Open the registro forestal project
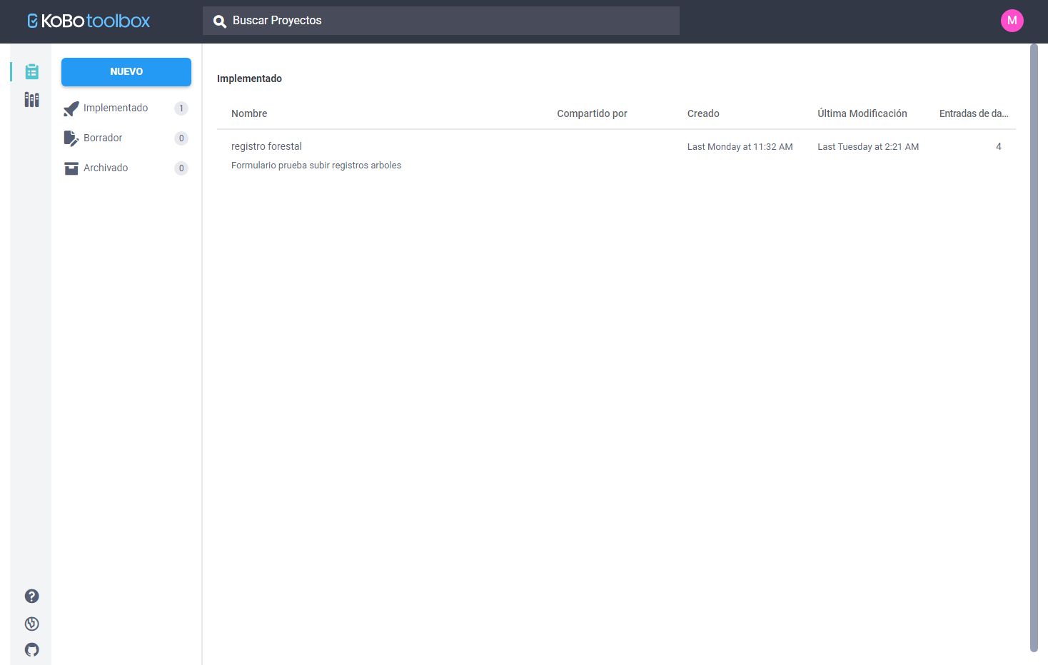1048x665 pixels. click(266, 146)
